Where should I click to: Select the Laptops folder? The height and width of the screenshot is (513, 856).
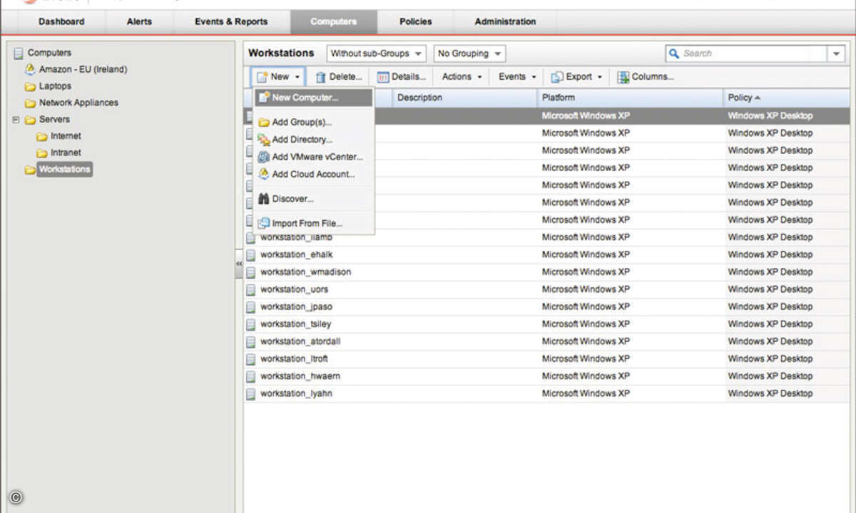tap(55, 86)
